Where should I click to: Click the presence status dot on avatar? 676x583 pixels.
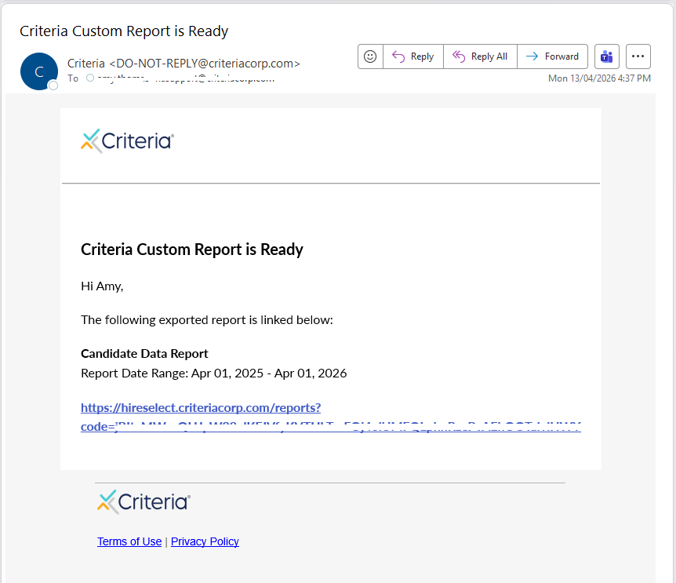[53, 85]
